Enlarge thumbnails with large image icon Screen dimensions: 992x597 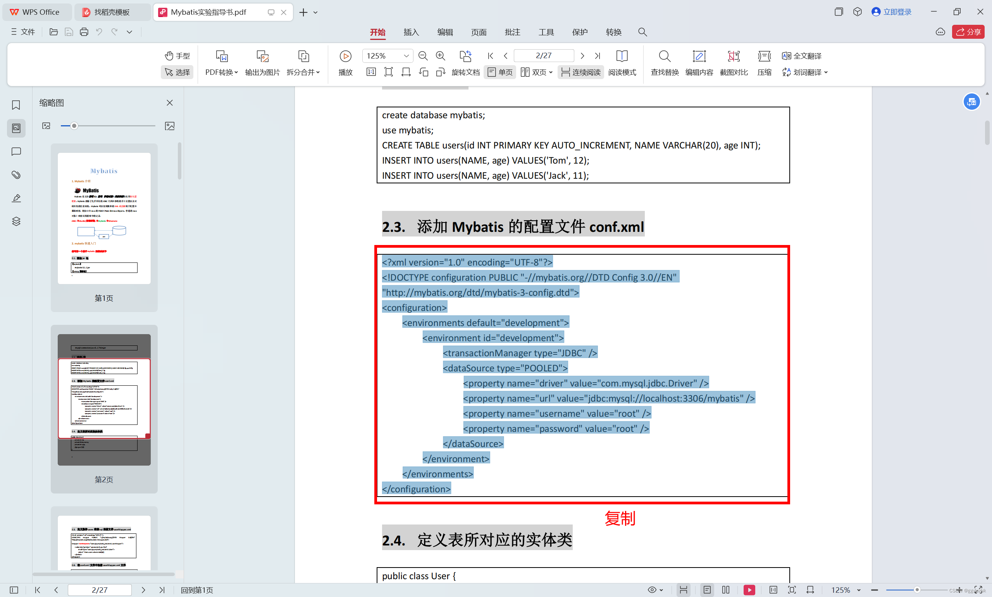(x=170, y=126)
